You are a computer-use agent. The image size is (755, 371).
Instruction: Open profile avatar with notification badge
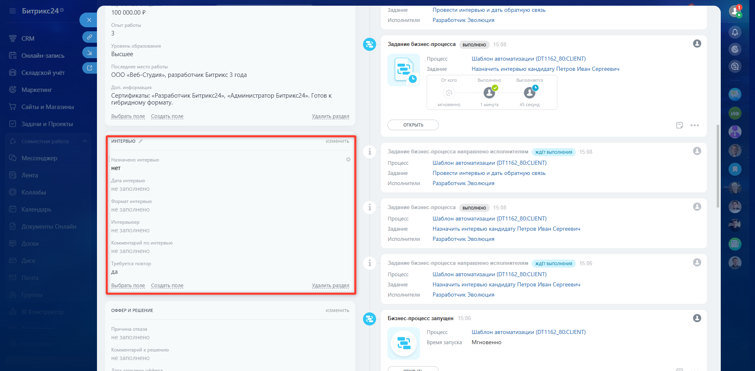[x=735, y=11]
